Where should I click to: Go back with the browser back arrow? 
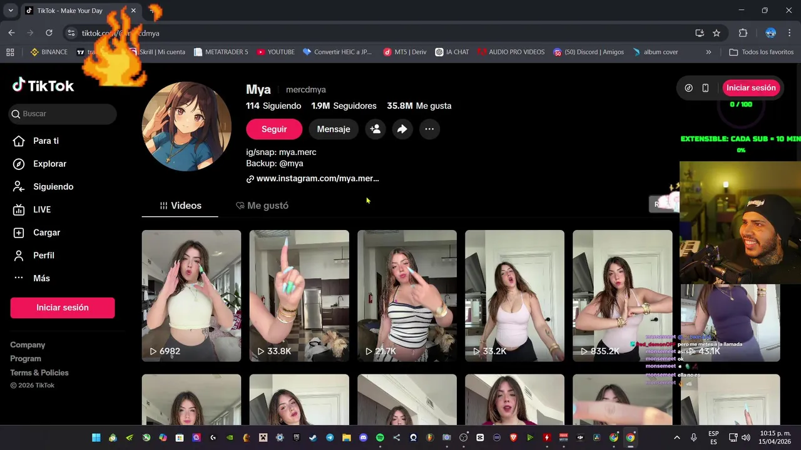[11, 33]
